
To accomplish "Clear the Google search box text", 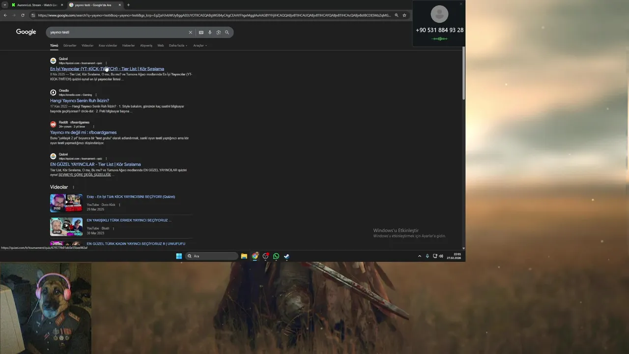I will (191, 32).
